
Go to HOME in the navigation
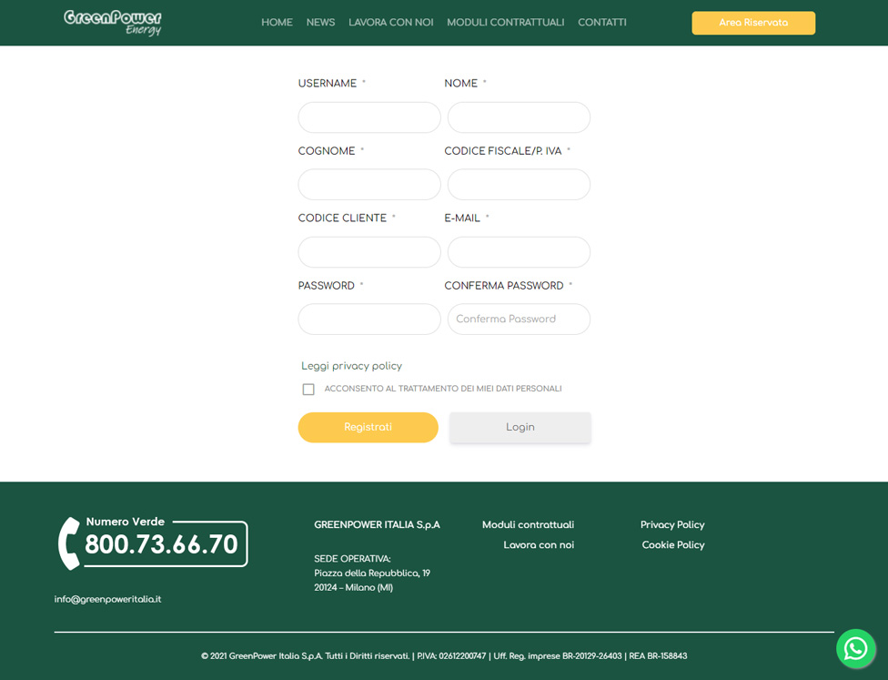[277, 23]
